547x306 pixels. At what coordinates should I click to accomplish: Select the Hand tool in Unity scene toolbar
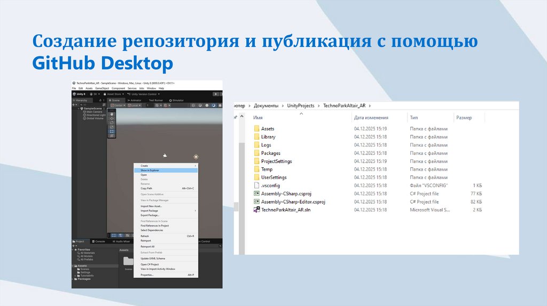(112, 114)
